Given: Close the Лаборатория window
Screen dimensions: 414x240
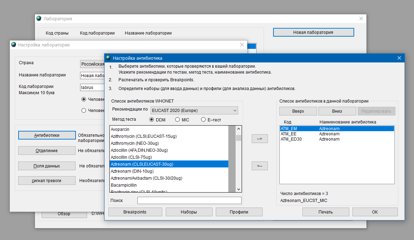Looking at the screenshot, I should pyautogui.click(x=361, y=18).
